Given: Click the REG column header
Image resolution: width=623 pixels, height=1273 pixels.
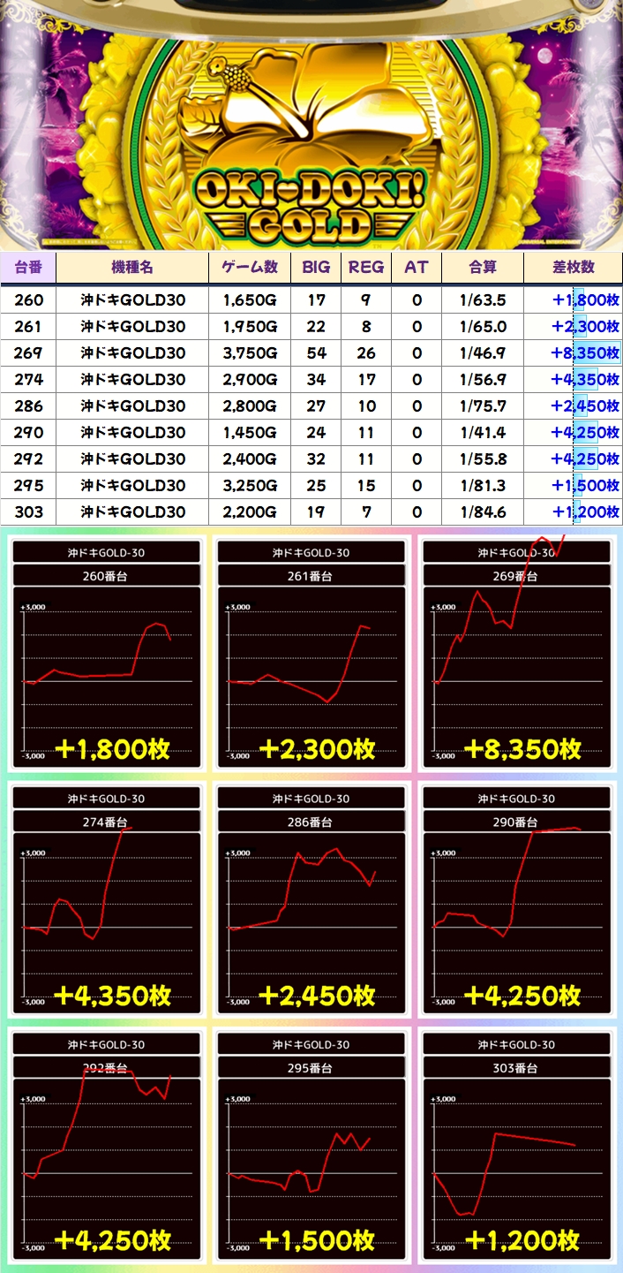Looking at the screenshot, I should point(366,268).
